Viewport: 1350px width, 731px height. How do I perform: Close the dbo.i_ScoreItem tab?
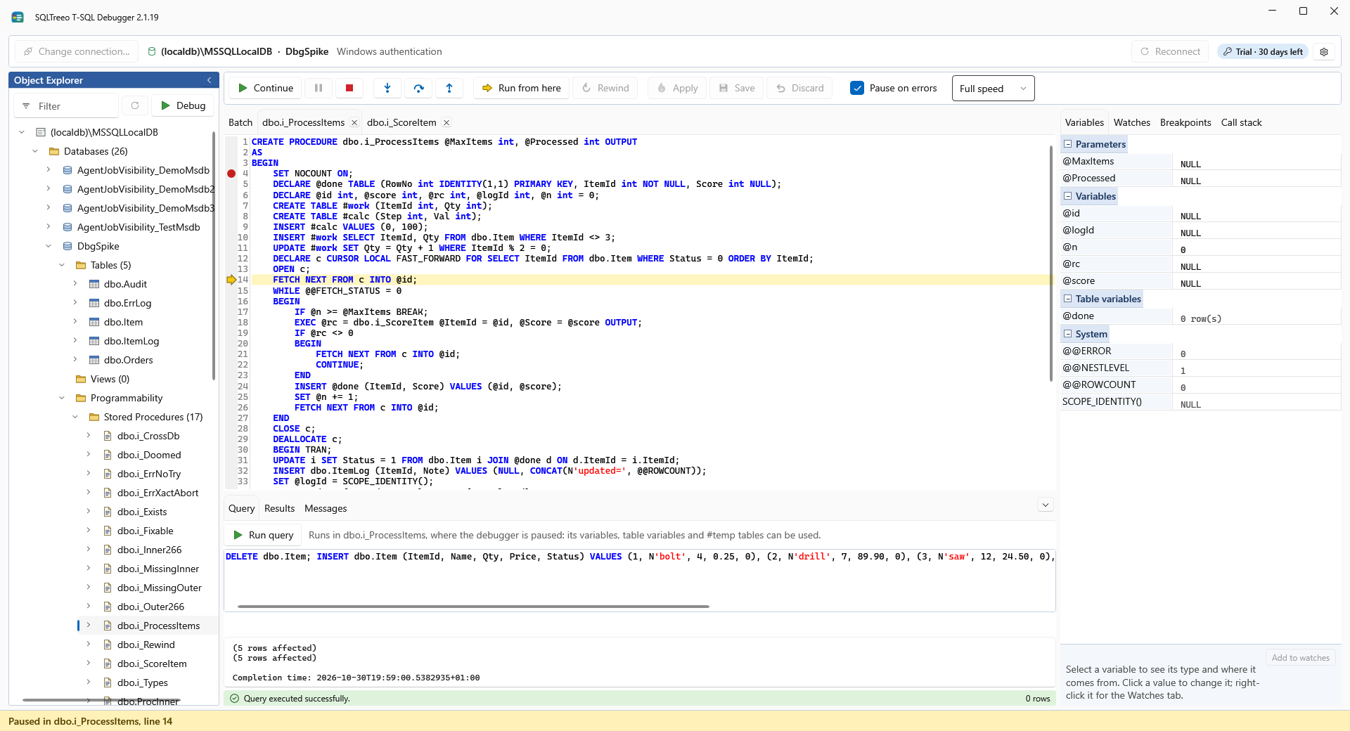pos(446,122)
